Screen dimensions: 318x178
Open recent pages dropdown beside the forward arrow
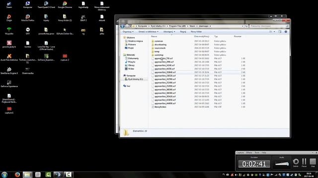tap(130, 26)
